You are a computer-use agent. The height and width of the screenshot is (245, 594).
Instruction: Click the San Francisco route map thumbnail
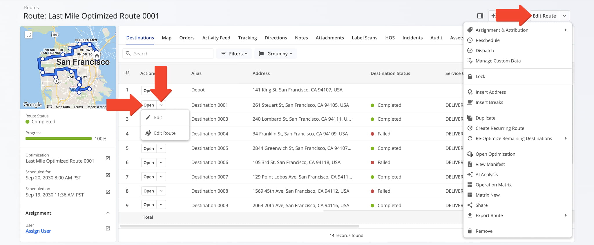pos(68,67)
